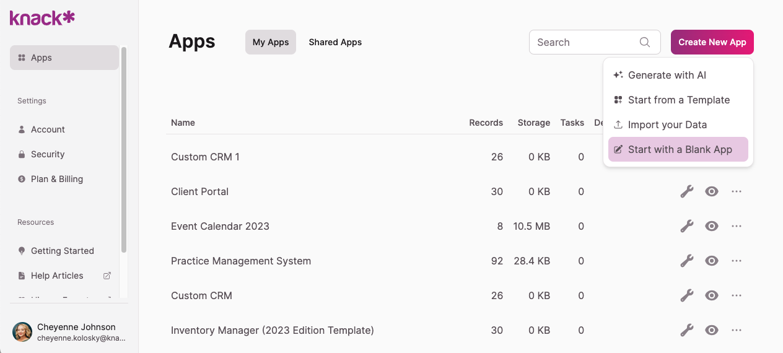783x353 pixels.
Task: Open Plan & Billing settings
Action: 57,179
